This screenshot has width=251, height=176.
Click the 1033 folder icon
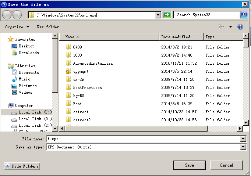click(x=68, y=55)
